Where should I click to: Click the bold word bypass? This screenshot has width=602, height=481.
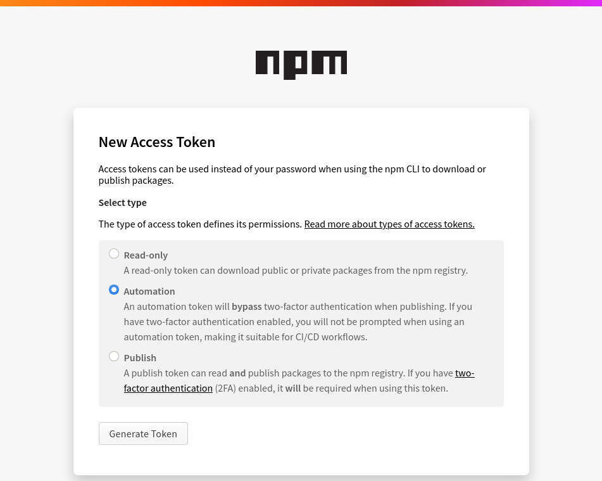click(x=246, y=307)
